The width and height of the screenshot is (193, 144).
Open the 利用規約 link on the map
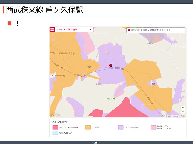point(182,116)
